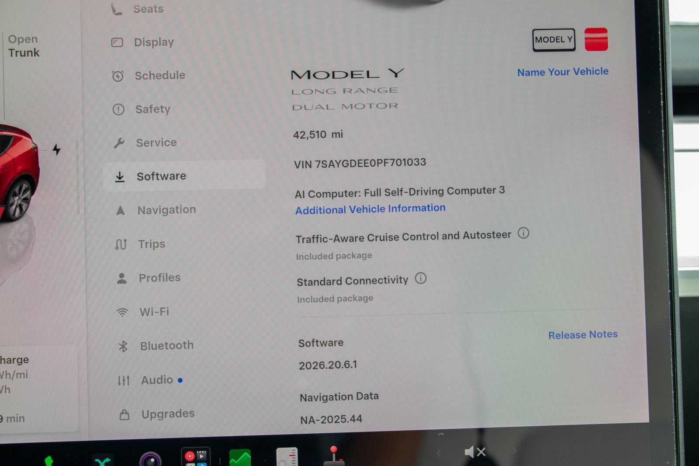The height and width of the screenshot is (466, 699).
Task: Select the Software menu item
Action: [x=184, y=175]
